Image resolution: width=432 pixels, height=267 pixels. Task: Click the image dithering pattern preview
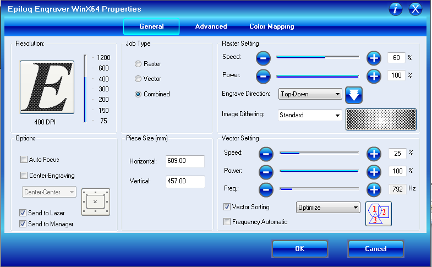coord(381,119)
